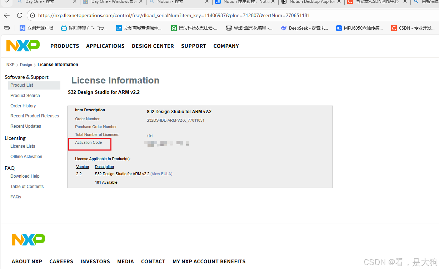439x269 pixels.
Task: Click the NXP logo in header
Action: (x=23, y=46)
